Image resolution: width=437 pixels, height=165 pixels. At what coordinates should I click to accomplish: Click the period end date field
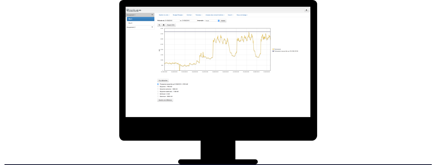tap(189, 20)
